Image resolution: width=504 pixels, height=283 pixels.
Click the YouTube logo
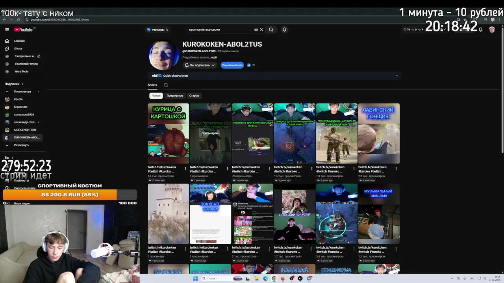pyautogui.click(x=24, y=29)
